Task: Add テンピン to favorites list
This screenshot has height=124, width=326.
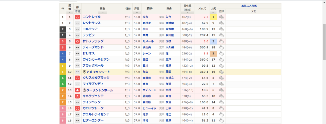Action: 221,35
